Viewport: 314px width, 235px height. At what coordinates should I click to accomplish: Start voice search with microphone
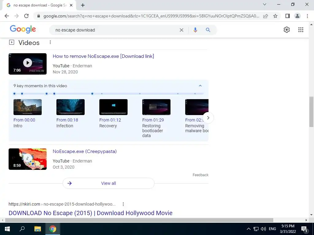[x=195, y=30]
